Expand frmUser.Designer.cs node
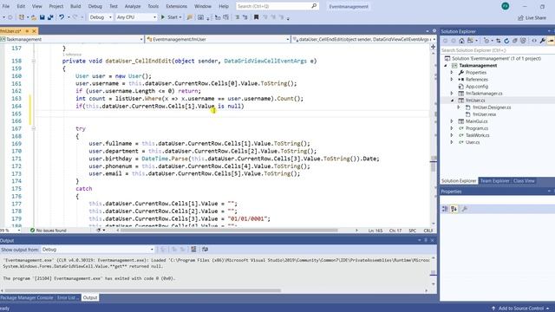The image size is (555, 312). coord(459,107)
